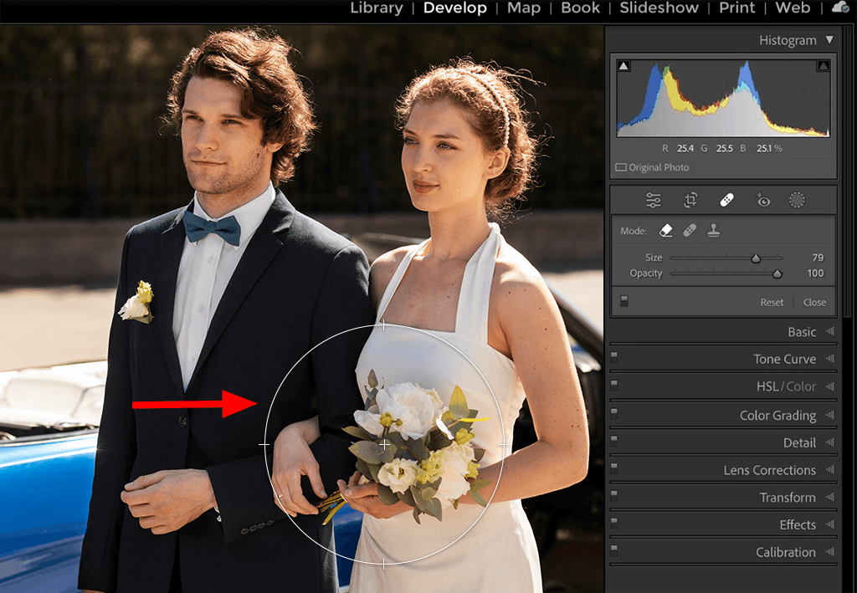Click the Lens Corrections panel title
Viewport: 857px width, 593px height.
pyautogui.click(x=770, y=469)
